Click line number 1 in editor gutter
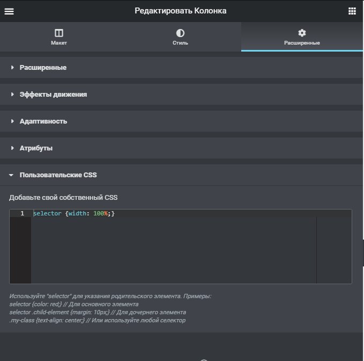The image size is (364, 361). [22, 213]
